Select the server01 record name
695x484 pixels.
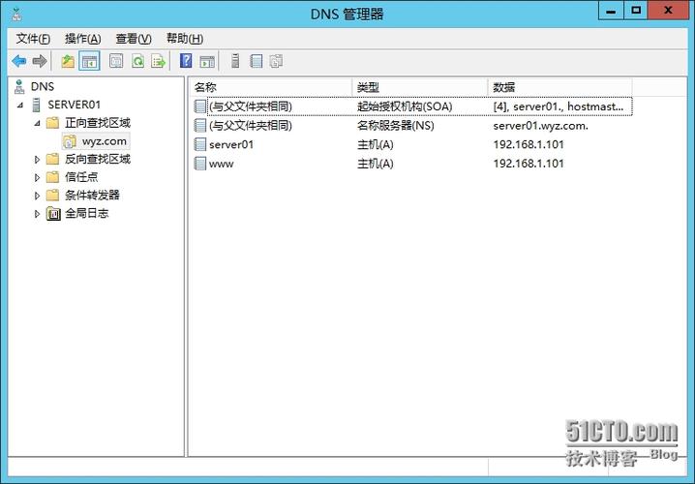click(x=231, y=144)
